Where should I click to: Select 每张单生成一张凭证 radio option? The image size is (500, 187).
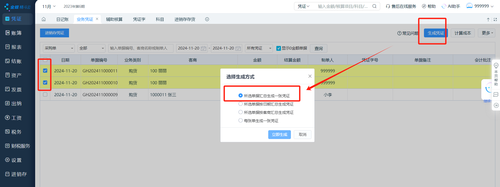(241, 120)
